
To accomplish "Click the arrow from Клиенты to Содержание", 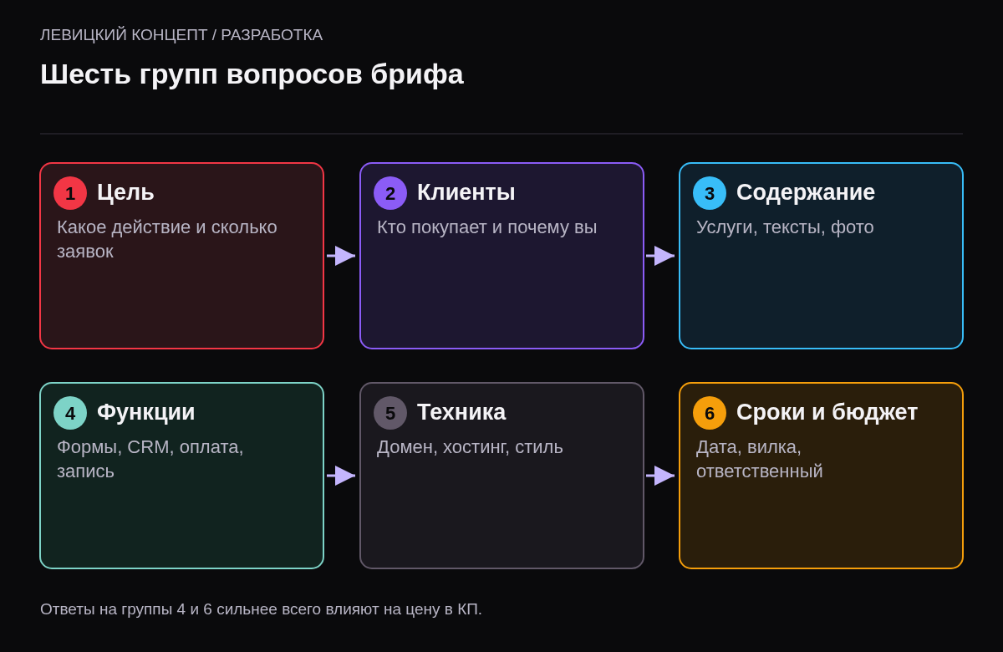I will click(x=661, y=256).
